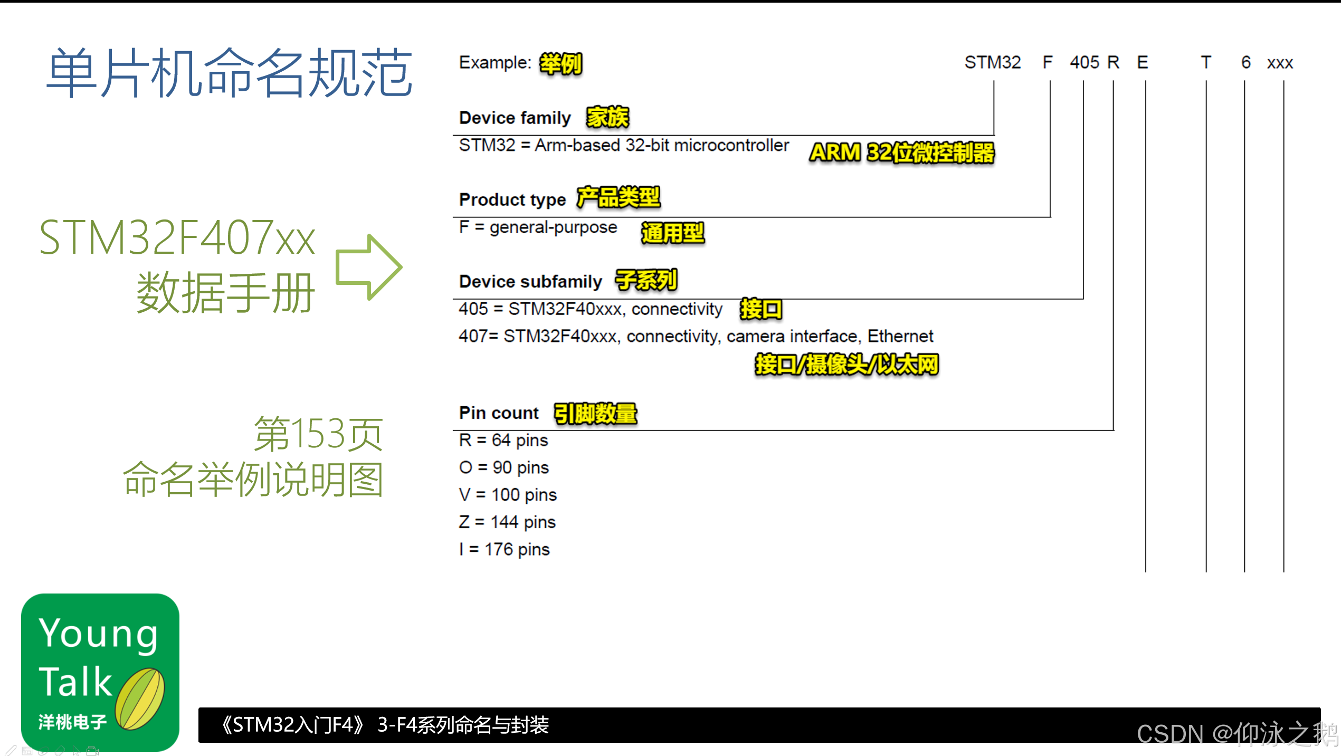Switch to the mouse pointer tool
The width and height of the screenshot is (1341, 756).
pos(76,752)
